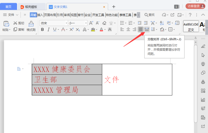Toggle subscript formatting
Image resolution: width=208 pixels, height=133 pixels.
78,30
